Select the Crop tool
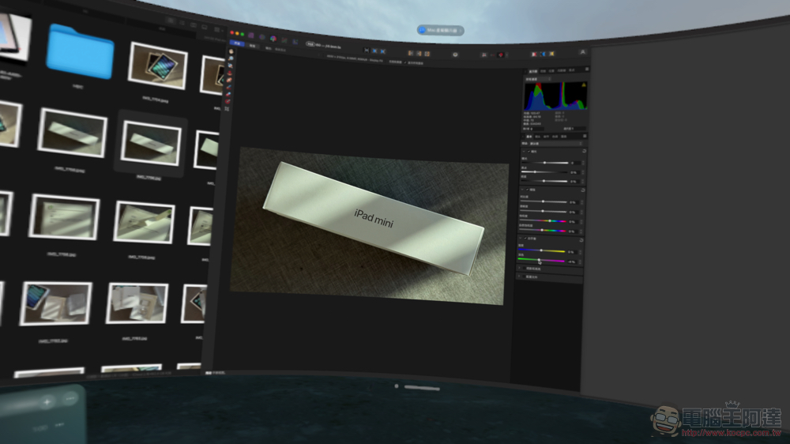Image resolution: width=790 pixels, height=444 pixels. coord(228,108)
